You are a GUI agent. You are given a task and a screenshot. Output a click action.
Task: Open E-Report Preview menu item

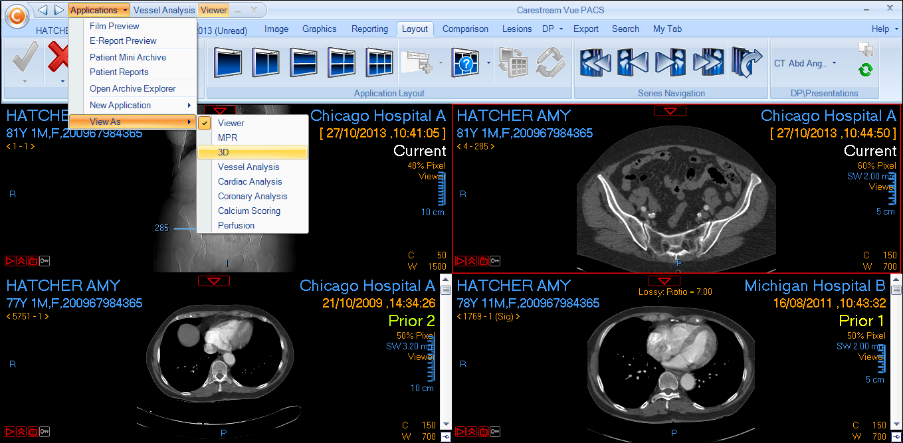133,41
